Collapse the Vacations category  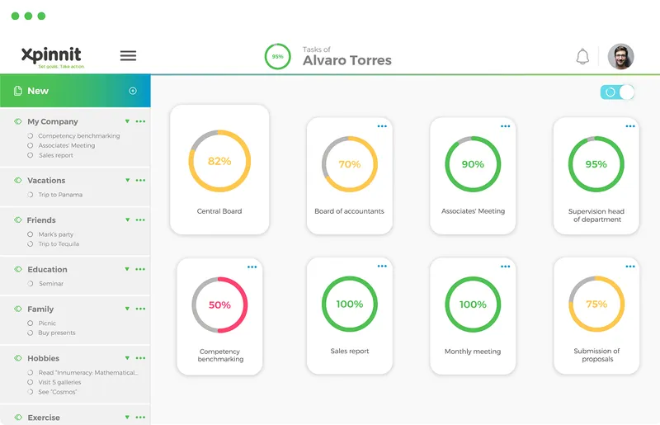click(127, 180)
